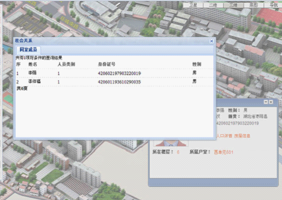The width and height of the screenshot is (282, 200).
Task: Click the 社会关系 dialog title
Action: coord(24,41)
